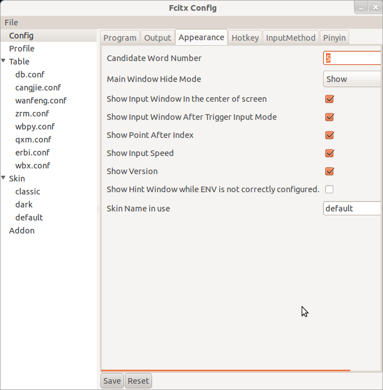The width and height of the screenshot is (383, 390).
Task: Switch to the InputMethod tab
Action: pos(290,37)
